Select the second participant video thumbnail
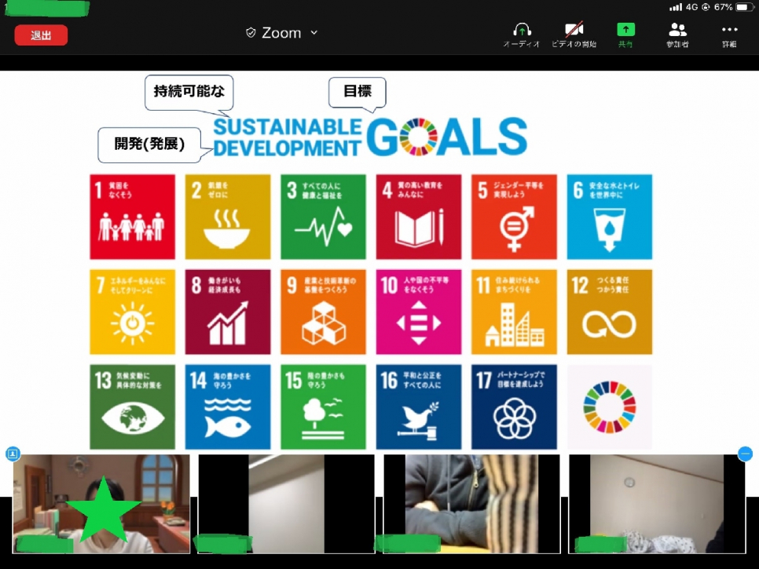Image resolution: width=759 pixels, height=569 pixels. 286,504
